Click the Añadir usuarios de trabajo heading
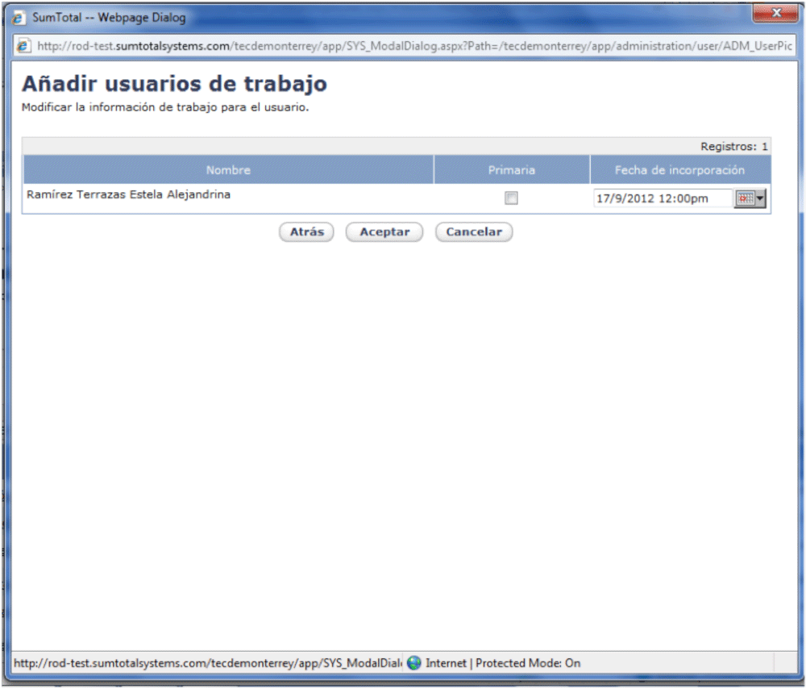The height and width of the screenshot is (689, 806). pyautogui.click(x=174, y=84)
